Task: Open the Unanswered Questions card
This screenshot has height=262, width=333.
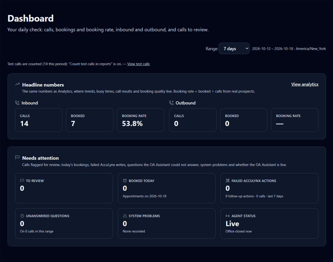Action: (x=64, y=223)
